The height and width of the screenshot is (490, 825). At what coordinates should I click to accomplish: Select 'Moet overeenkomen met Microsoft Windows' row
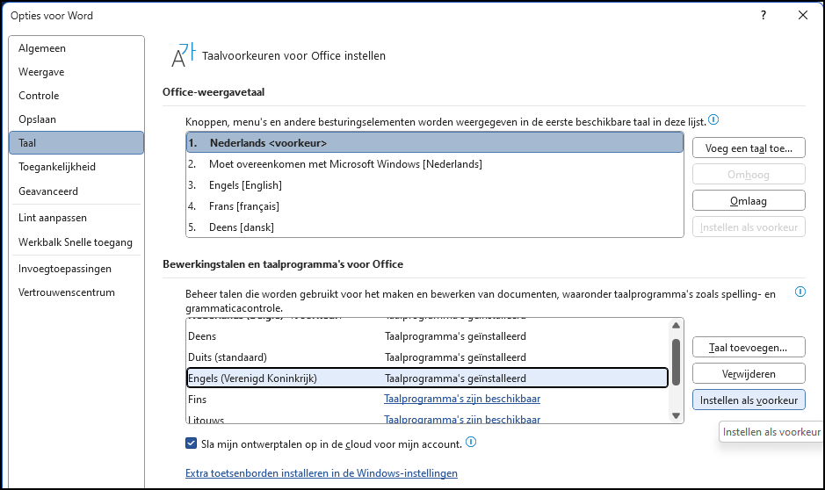click(x=435, y=164)
